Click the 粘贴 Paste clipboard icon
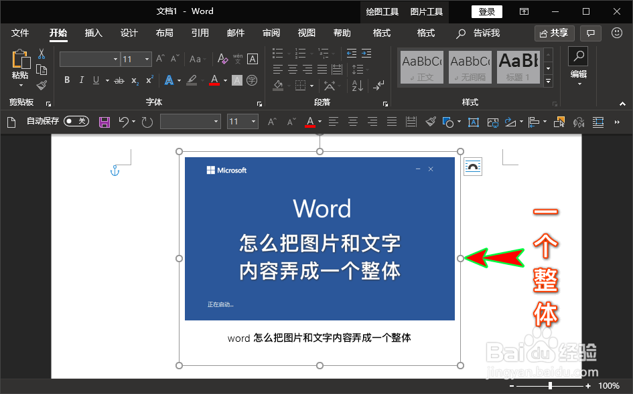The image size is (633, 394). [x=20, y=60]
